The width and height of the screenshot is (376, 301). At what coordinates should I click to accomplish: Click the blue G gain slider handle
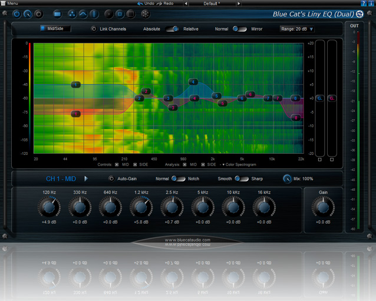coord(319,98)
